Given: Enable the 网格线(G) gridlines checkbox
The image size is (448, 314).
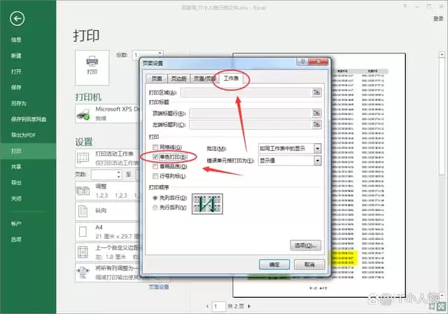Looking at the screenshot, I should point(155,147).
